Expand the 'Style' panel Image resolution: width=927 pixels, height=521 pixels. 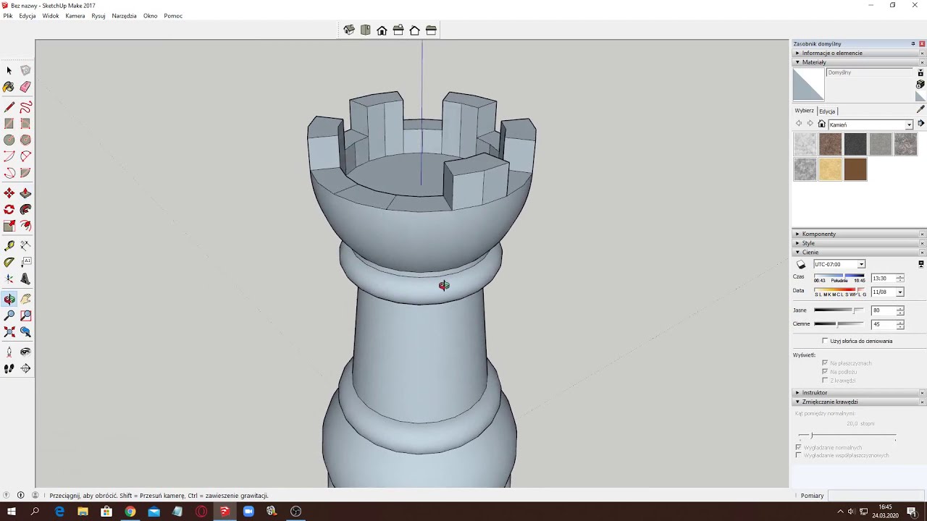click(859, 243)
